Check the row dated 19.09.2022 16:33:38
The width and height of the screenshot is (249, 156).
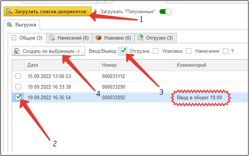pyautogui.click(x=18, y=87)
